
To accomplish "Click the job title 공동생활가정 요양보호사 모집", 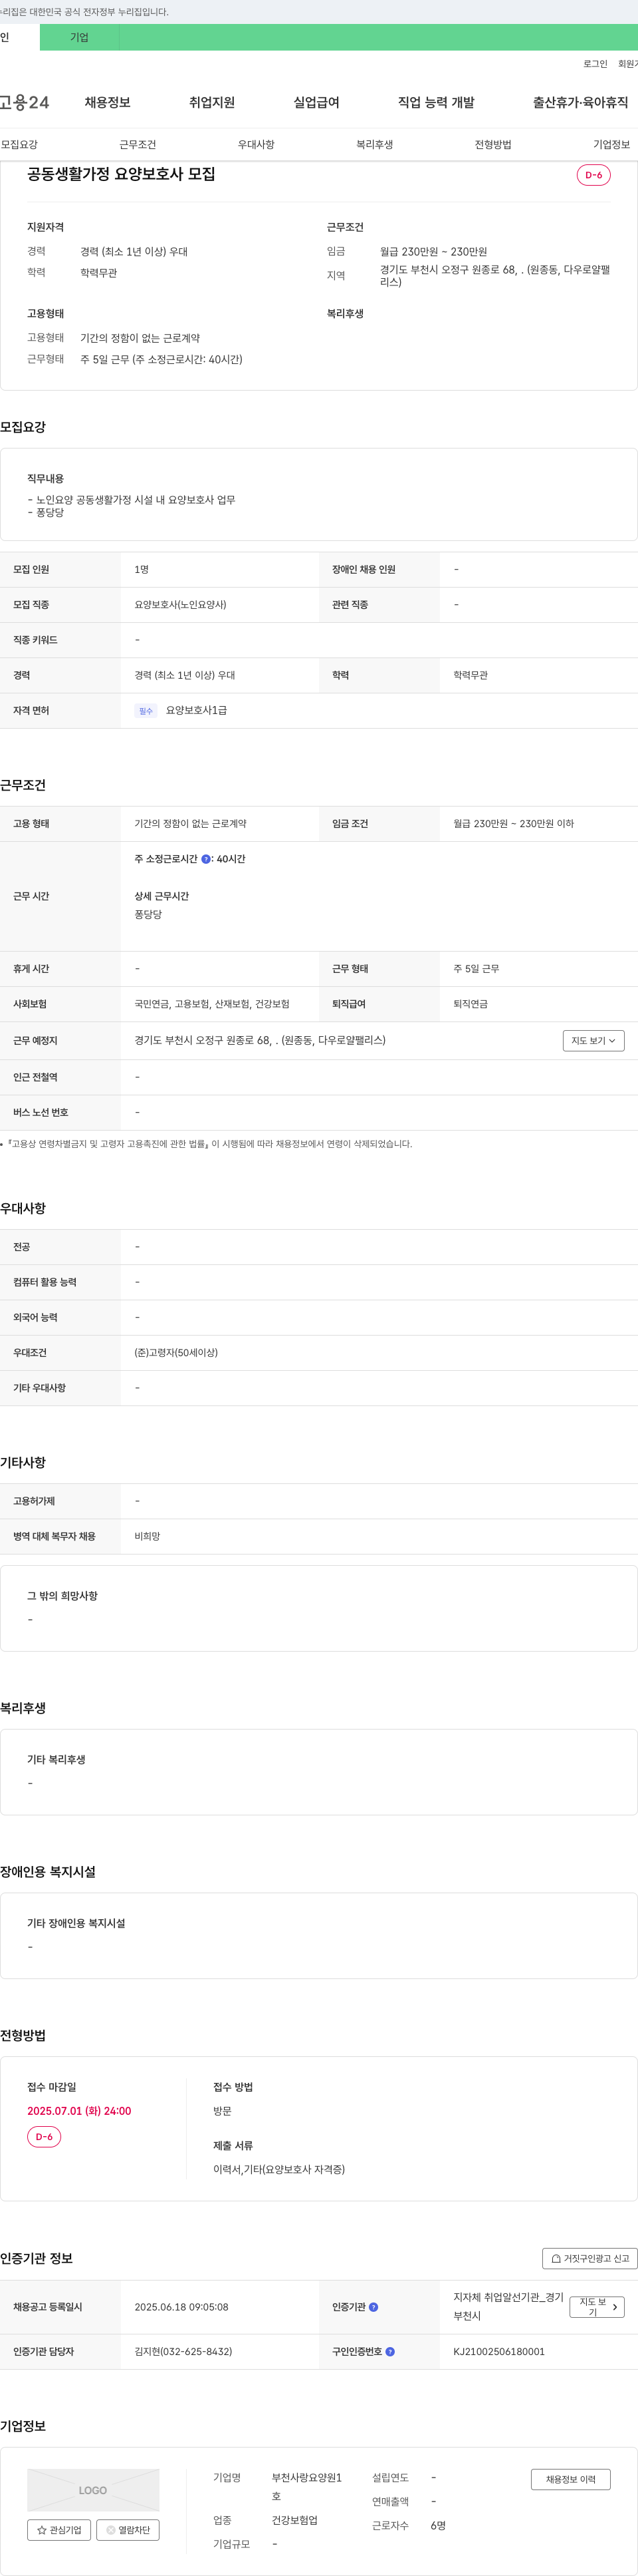I will click(121, 174).
